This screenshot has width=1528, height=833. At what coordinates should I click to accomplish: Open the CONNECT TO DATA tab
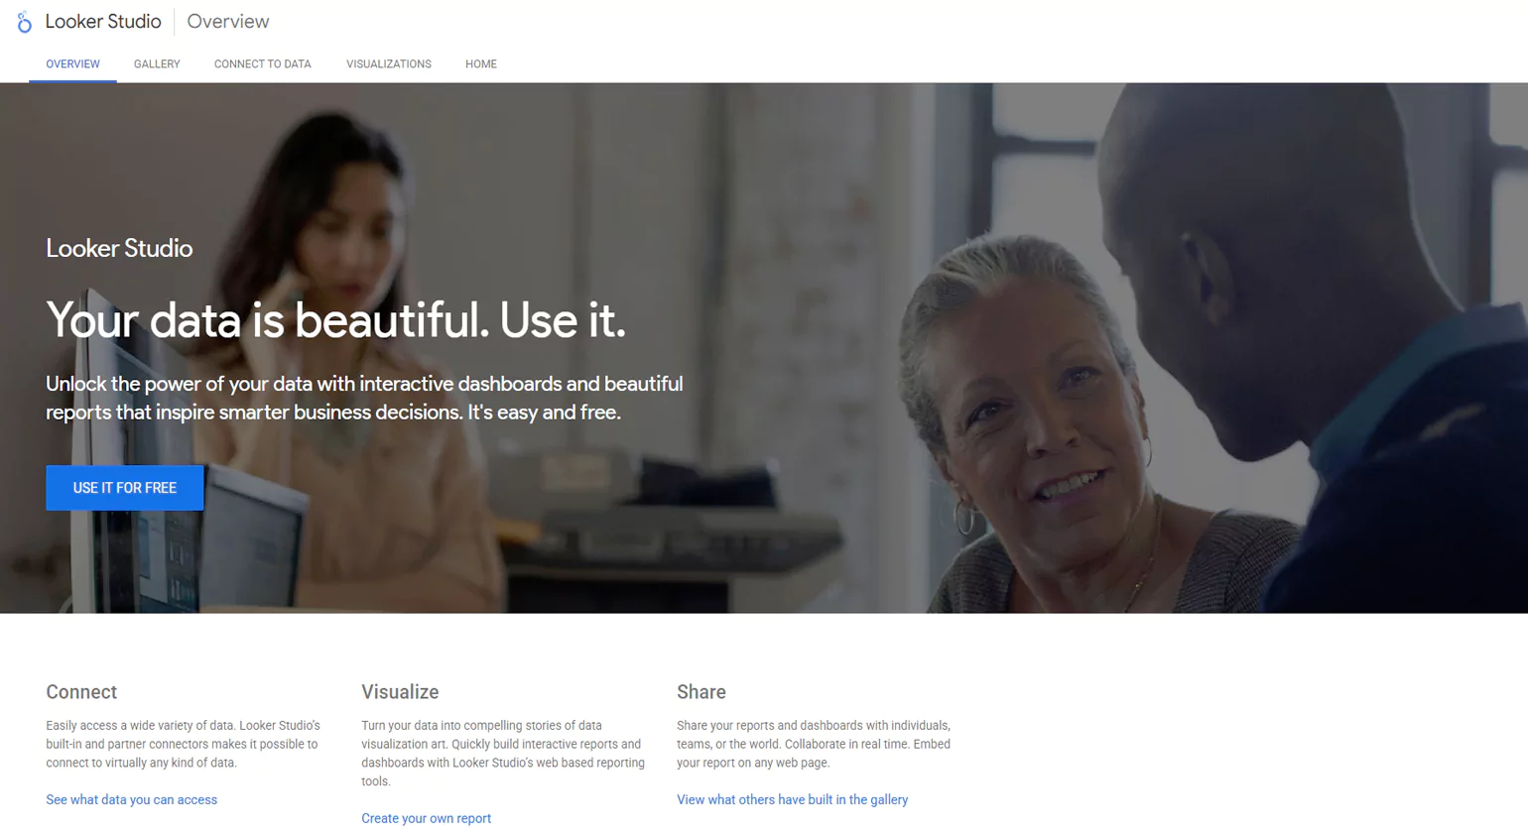click(263, 64)
